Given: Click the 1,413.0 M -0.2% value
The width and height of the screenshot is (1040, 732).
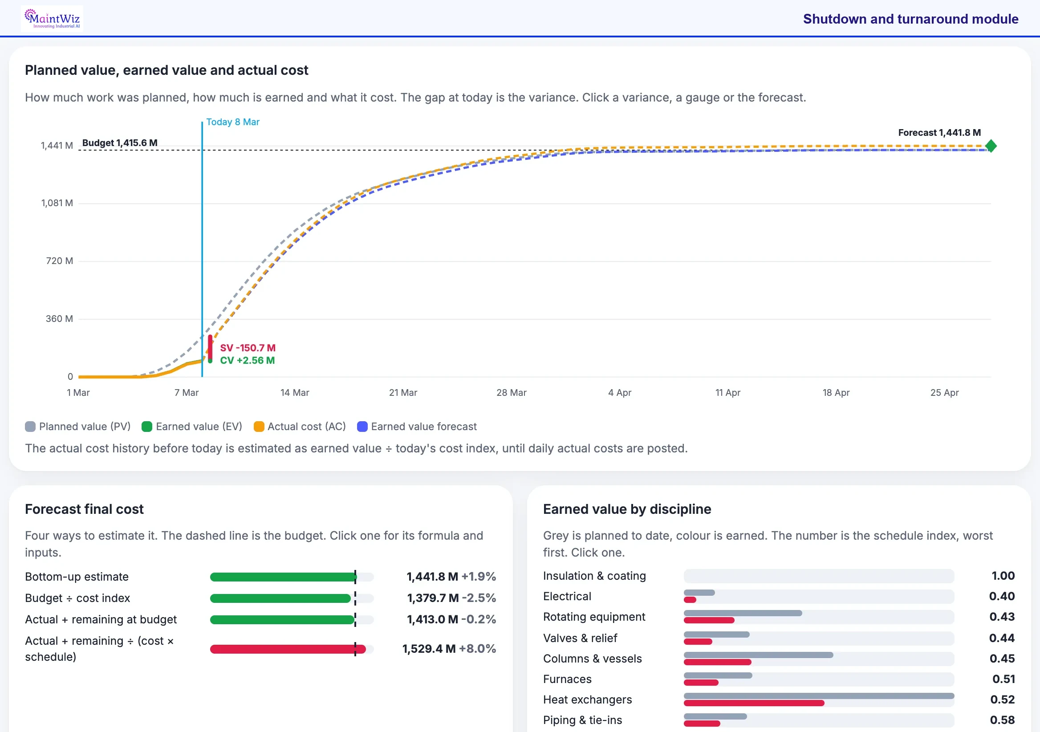Looking at the screenshot, I should coord(451,619).
